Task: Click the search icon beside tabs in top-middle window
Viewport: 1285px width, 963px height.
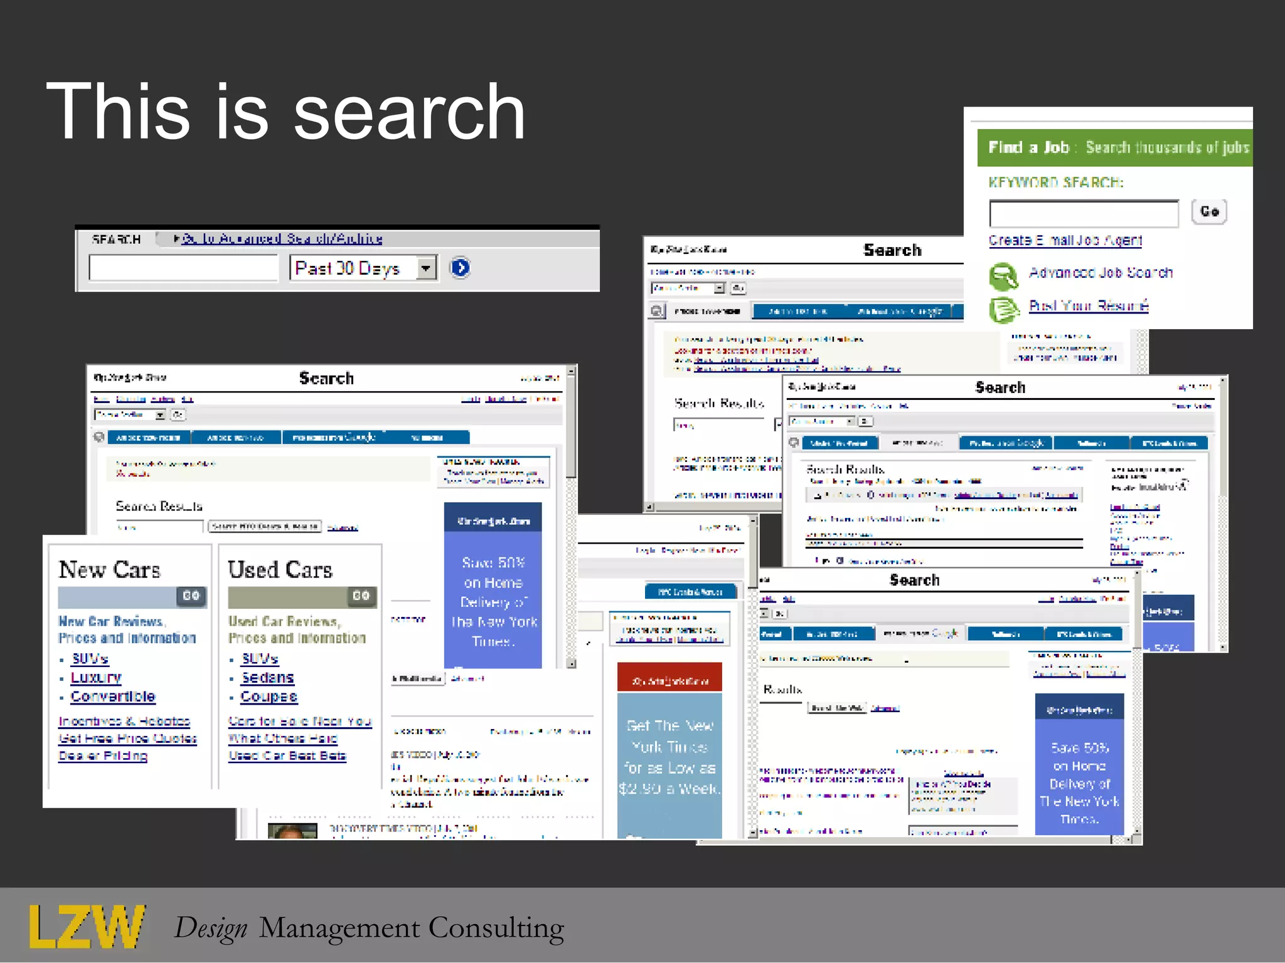Action: pos(657,310)
